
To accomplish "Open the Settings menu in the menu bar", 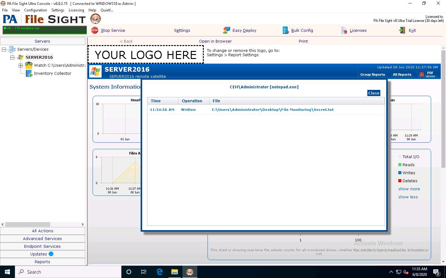I will coord(58,10).
